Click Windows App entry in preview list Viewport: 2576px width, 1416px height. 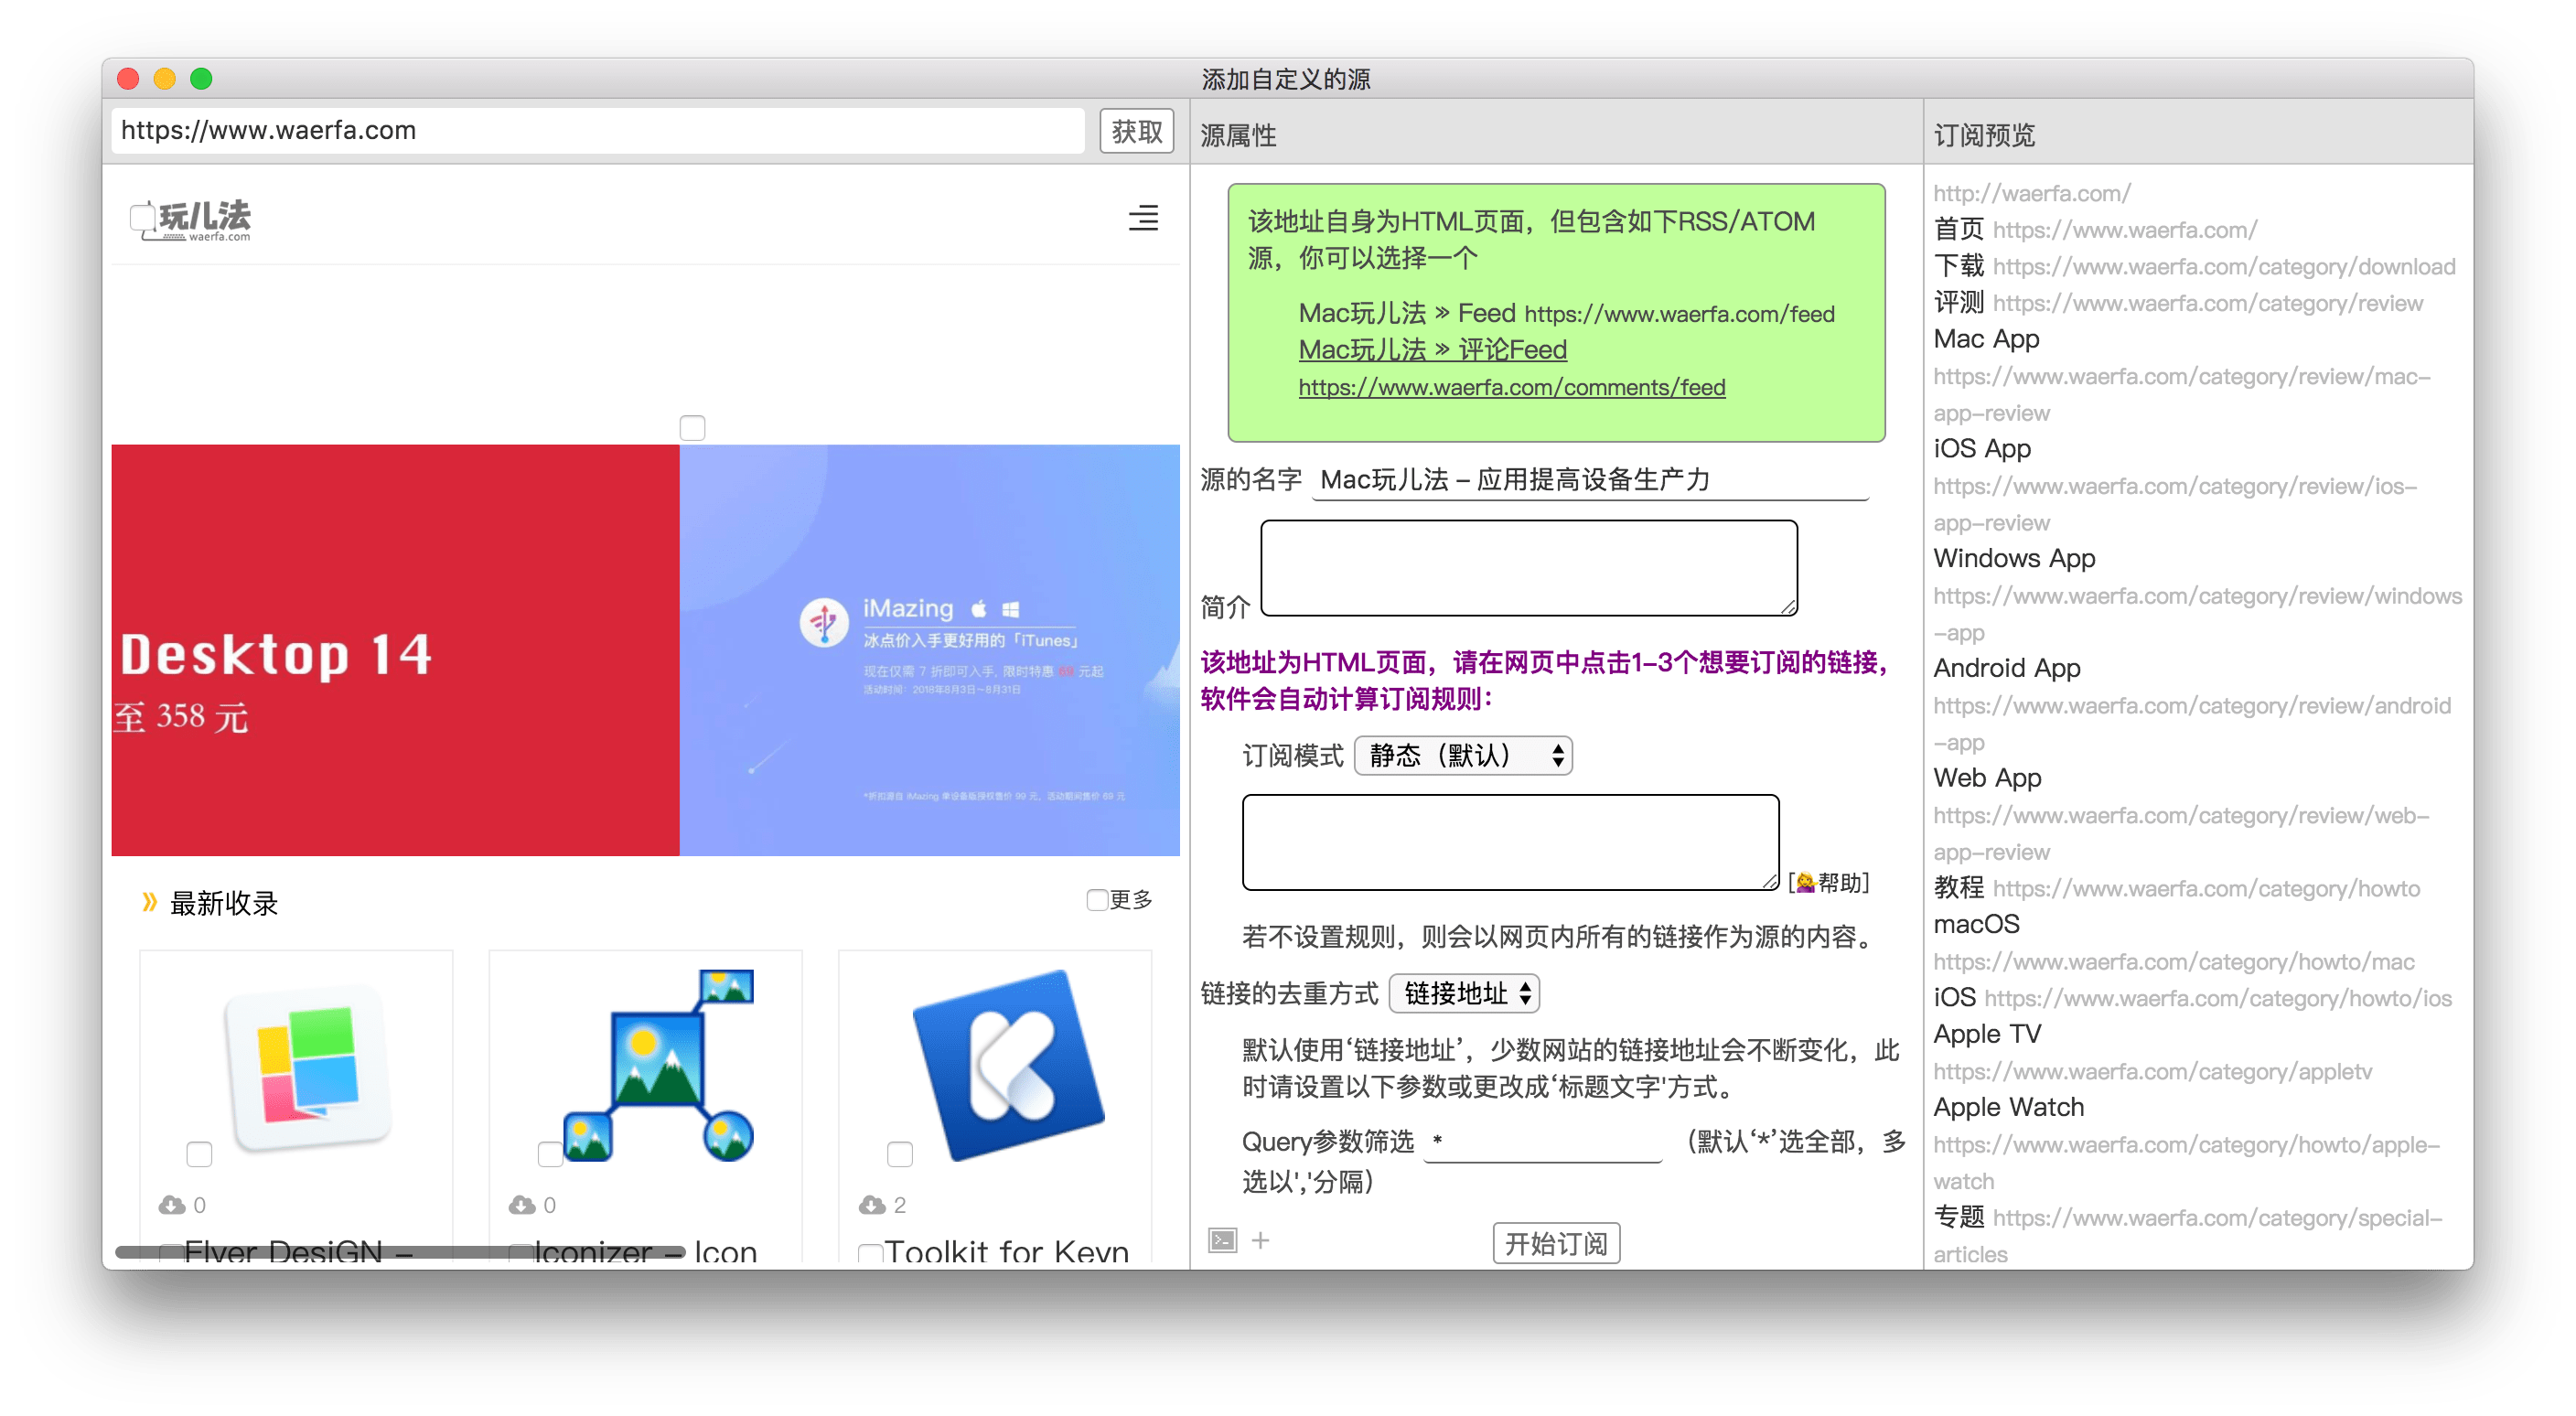point(2014,558)
